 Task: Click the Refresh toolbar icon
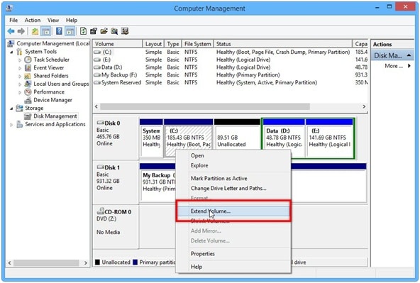tap(83, 31)
